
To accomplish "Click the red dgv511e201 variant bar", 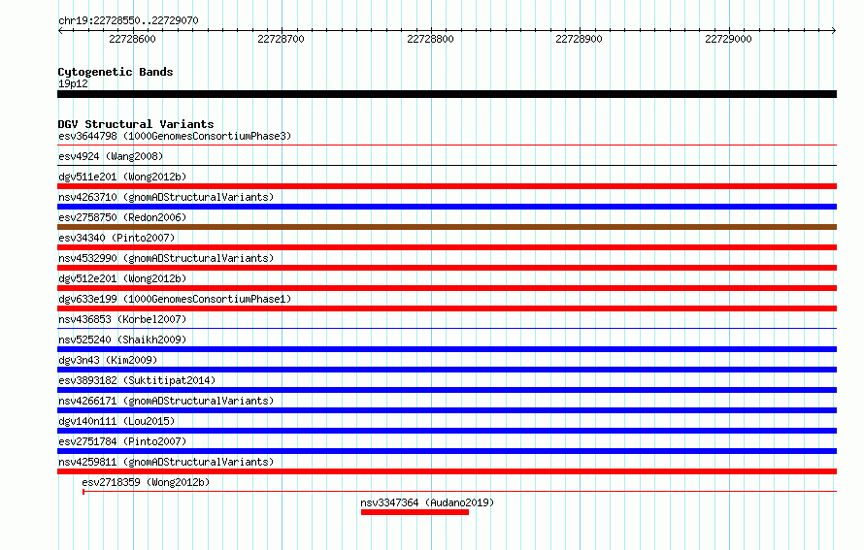I will [x=447, y=186].
